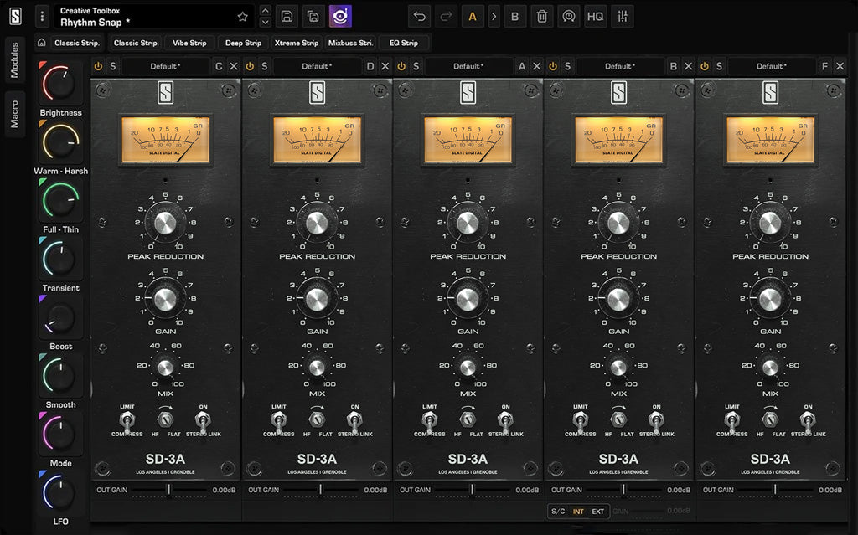This screenshot has height=535, width=858.
Task: Select the previous preset with up arrow
Action: (x=265, y=11)
